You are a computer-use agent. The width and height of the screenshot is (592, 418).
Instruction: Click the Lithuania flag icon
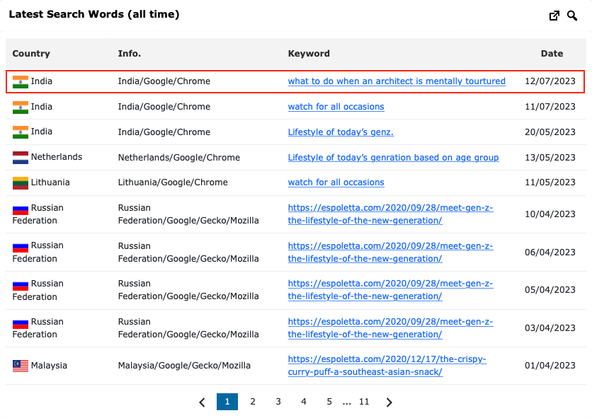pyautogui.click(x=21, y=183)
